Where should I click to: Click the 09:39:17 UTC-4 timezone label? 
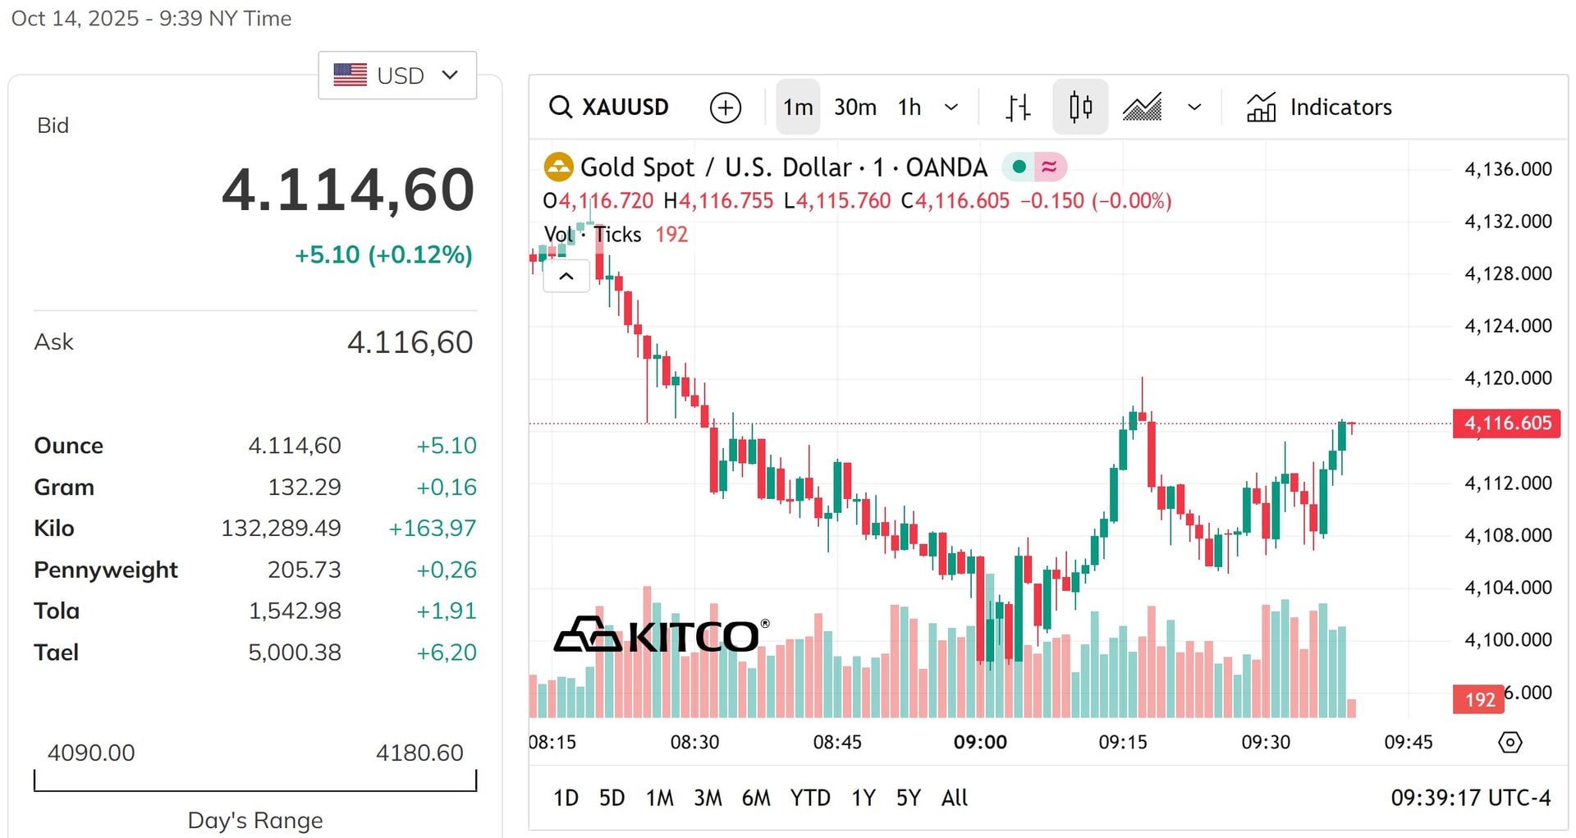[x=1471, y=798]
